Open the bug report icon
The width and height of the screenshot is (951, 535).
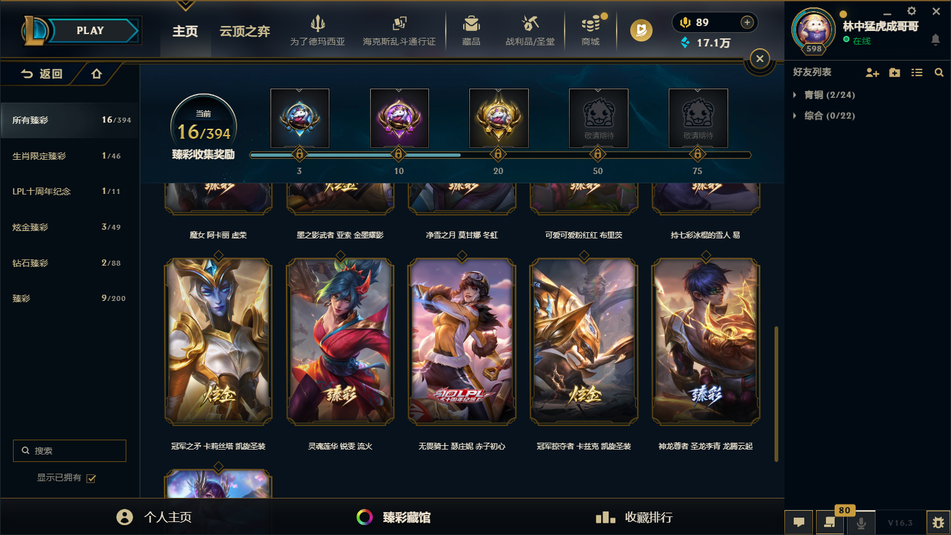939,523
